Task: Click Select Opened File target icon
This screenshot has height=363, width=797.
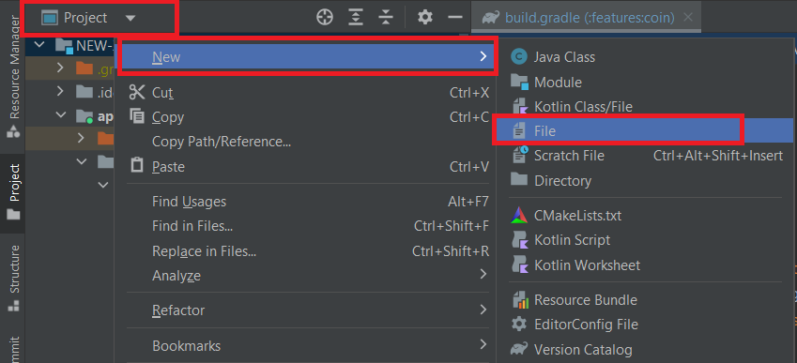Action: pos(324,18)
